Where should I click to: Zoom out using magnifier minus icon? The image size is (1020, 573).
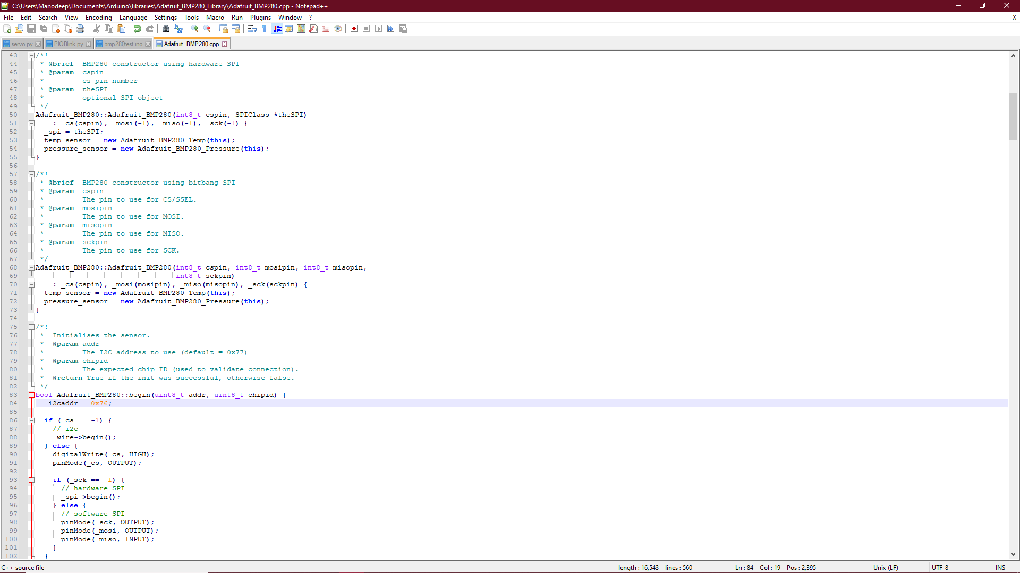207,29
